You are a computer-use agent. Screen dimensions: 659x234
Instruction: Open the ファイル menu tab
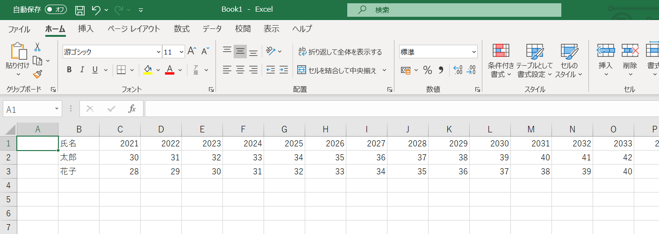[19, 29]
